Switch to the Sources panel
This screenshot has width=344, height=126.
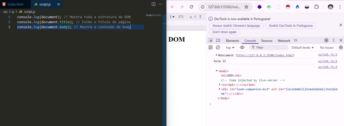click(x=267, y=41)
